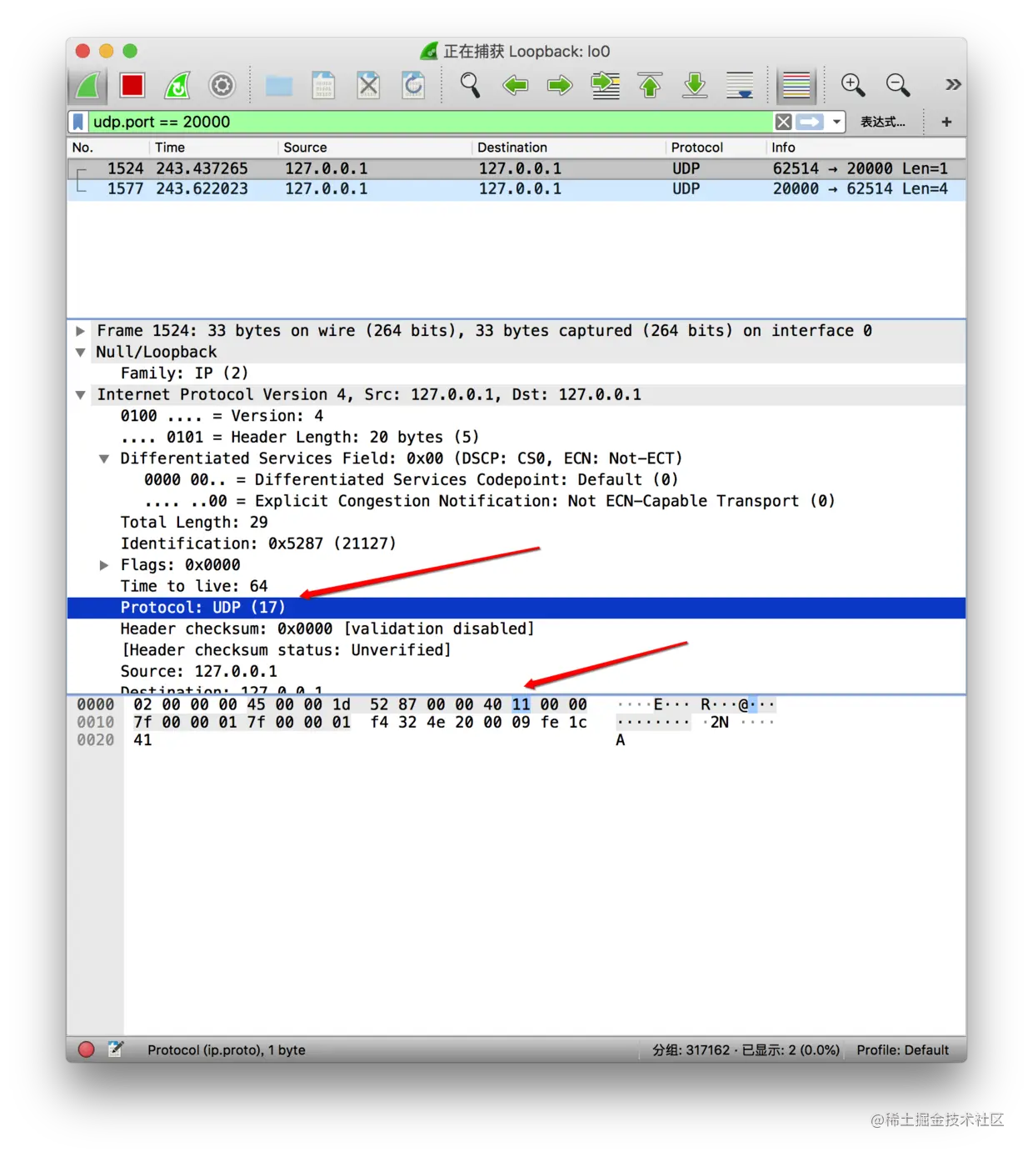The image size is (1033, 1157).
Task: Jump to last packet icon
Action: 695,85
